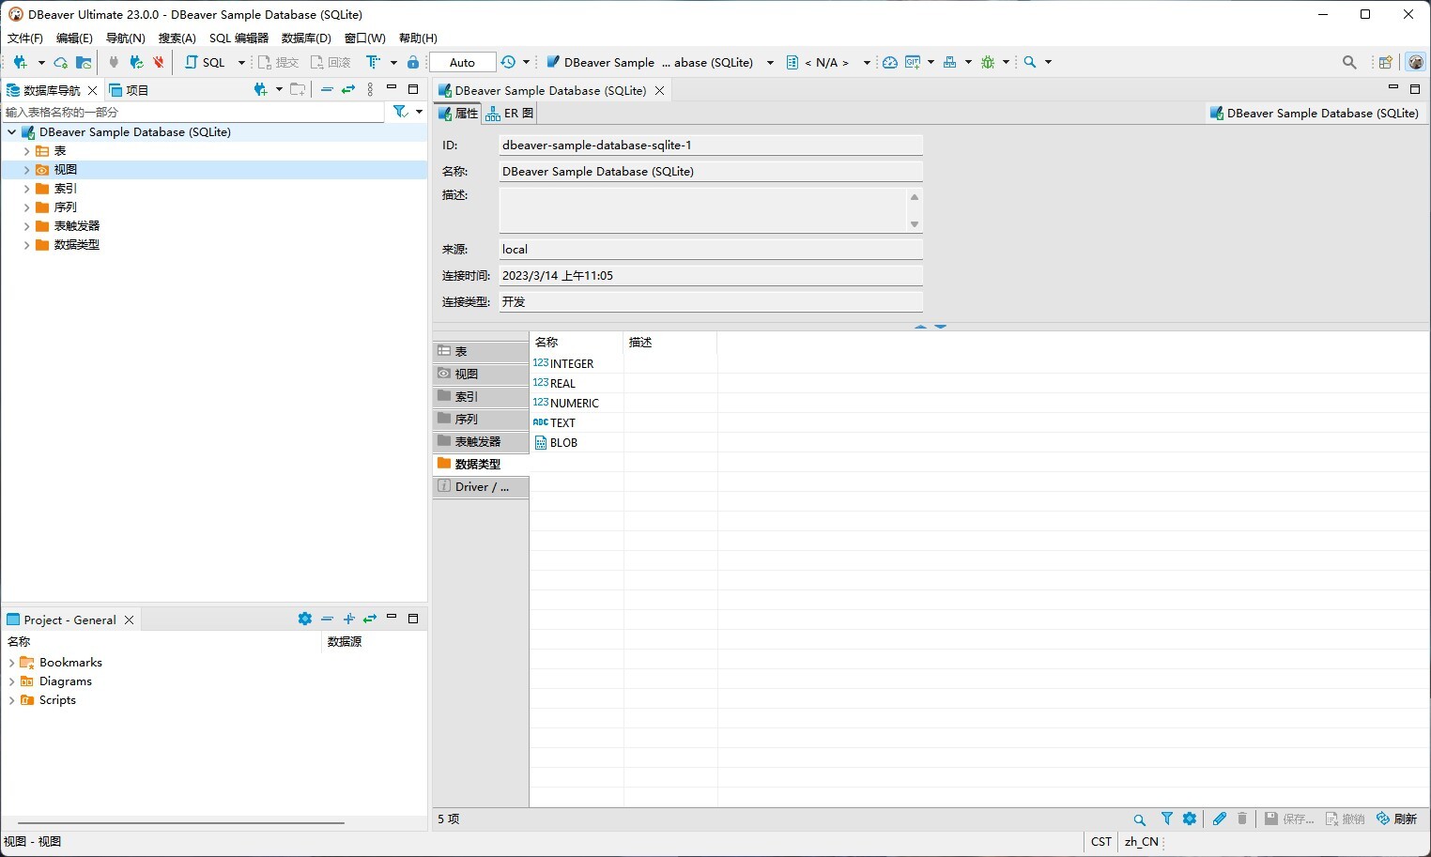The image size is (1431, 857).
Task: Open the 帮助(H) menu
Action: pyautogui.click(x=418, y=38)
